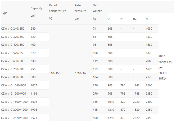Select the capacity value 1995
The width and height of the screenshot is (176, 121).
click(34, 110)
